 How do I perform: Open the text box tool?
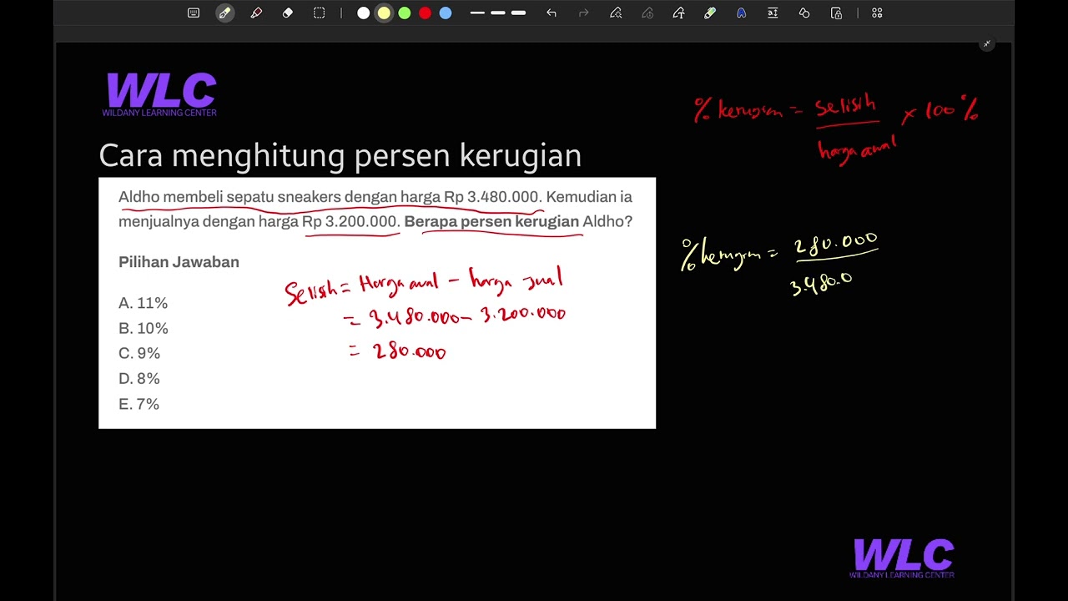[x=773, y=13]
